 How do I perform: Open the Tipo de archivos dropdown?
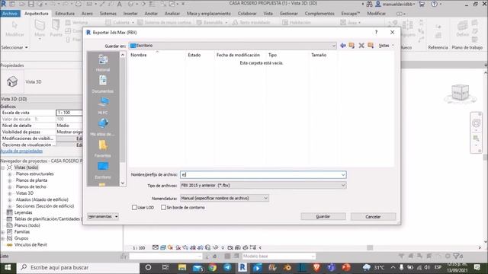(x=343, y=185)
